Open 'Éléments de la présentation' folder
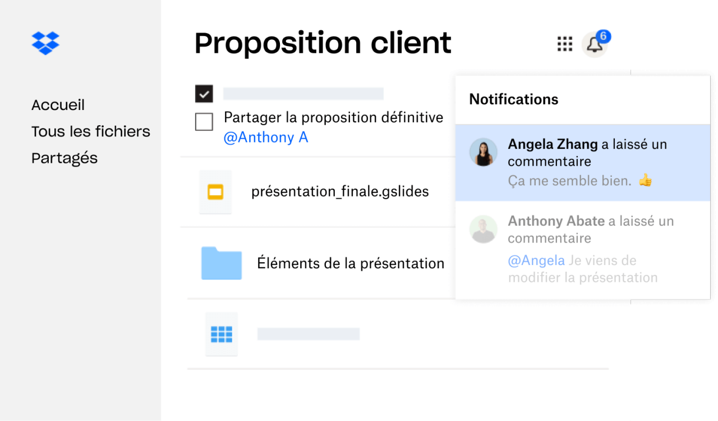The width and height of the screenshot is (718, 421). coord(351,263)
